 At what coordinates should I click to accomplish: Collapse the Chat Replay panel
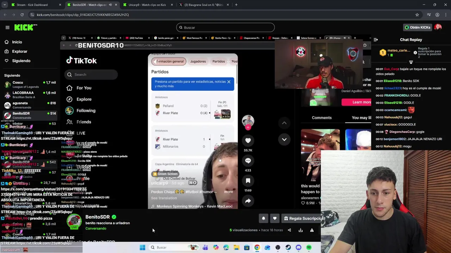(x=376, y=40)
